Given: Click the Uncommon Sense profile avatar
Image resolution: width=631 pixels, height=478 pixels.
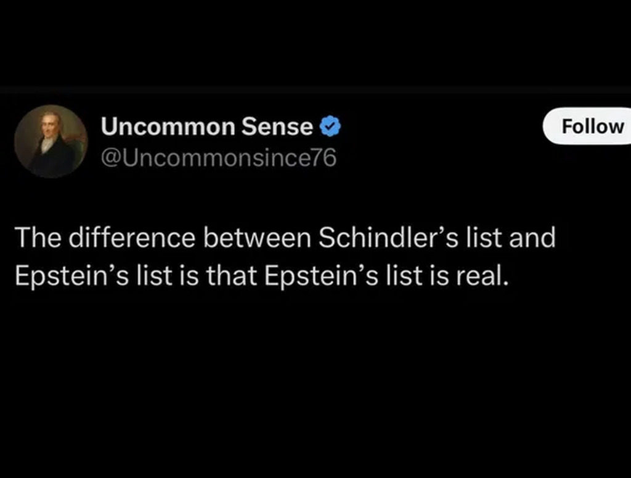Looking at the screenshot, I should click(x=51, y=141).
